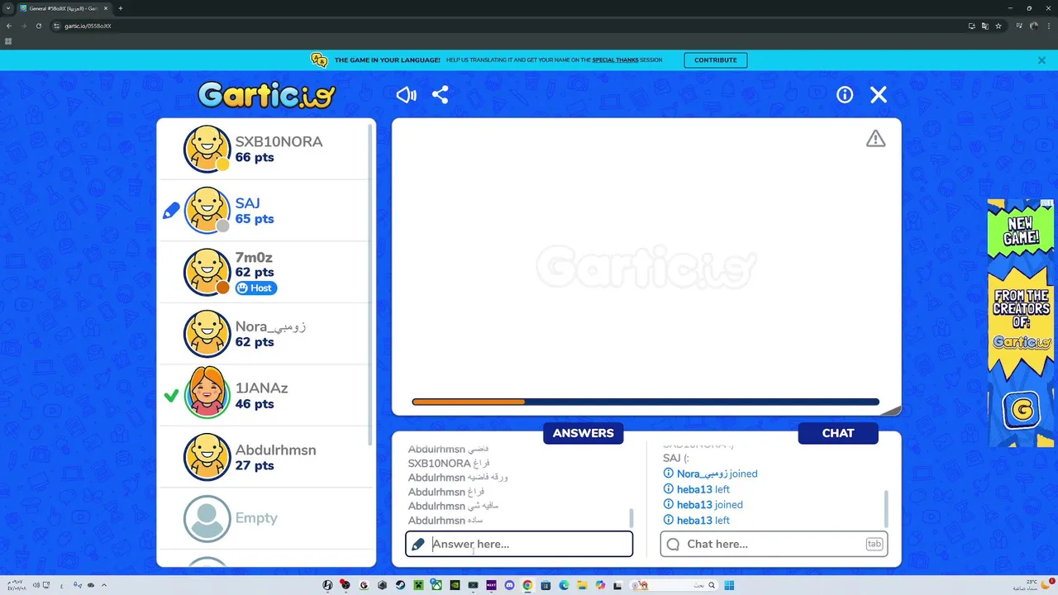Click the gartic.io address bar URL
Screen dimensions: 1058x595
coord(88,26)
